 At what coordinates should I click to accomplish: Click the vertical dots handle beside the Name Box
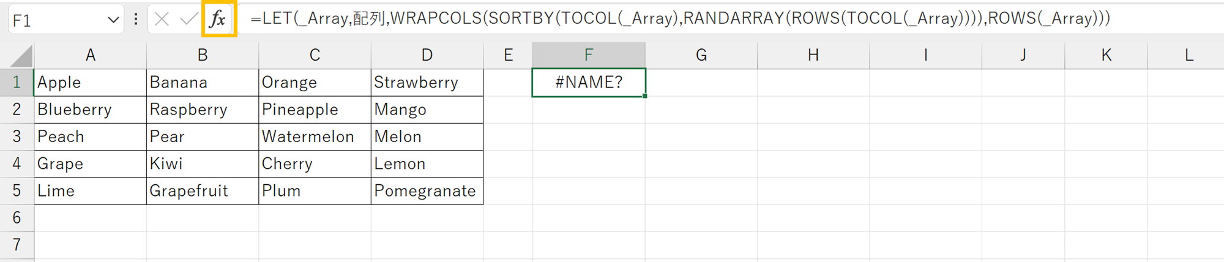pos(136,20)
